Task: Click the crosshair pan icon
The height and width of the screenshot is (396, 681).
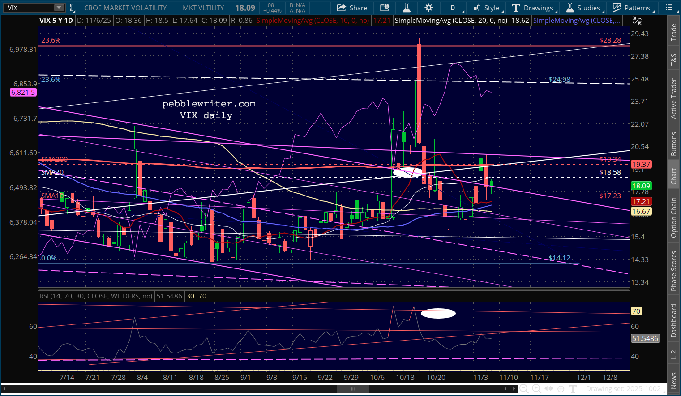Action: coord(561,389)
